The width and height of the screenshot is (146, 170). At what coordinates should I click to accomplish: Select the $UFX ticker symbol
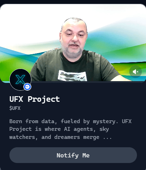[x=15, y=108]
